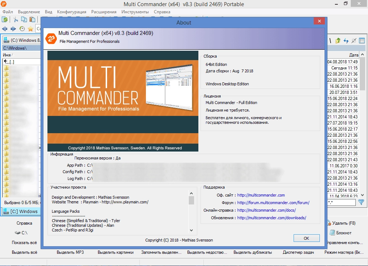Click the paste clipboard icon
This screenshot has width=368, height=266.
(32, 19)
